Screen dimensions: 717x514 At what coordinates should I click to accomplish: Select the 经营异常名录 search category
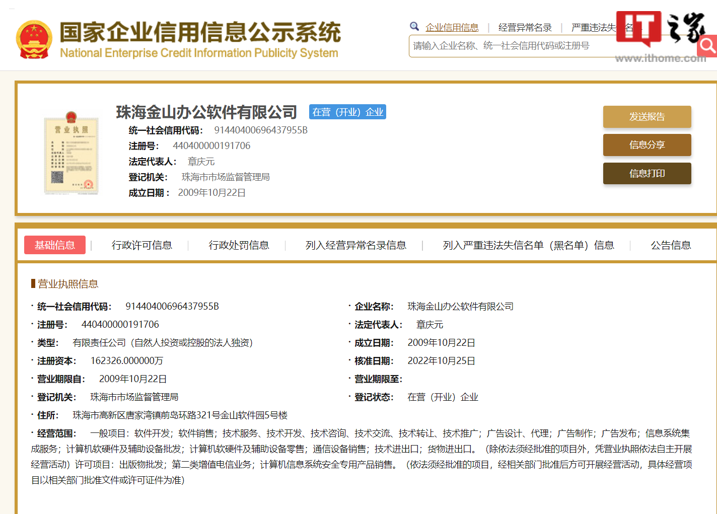coord(525,28)
